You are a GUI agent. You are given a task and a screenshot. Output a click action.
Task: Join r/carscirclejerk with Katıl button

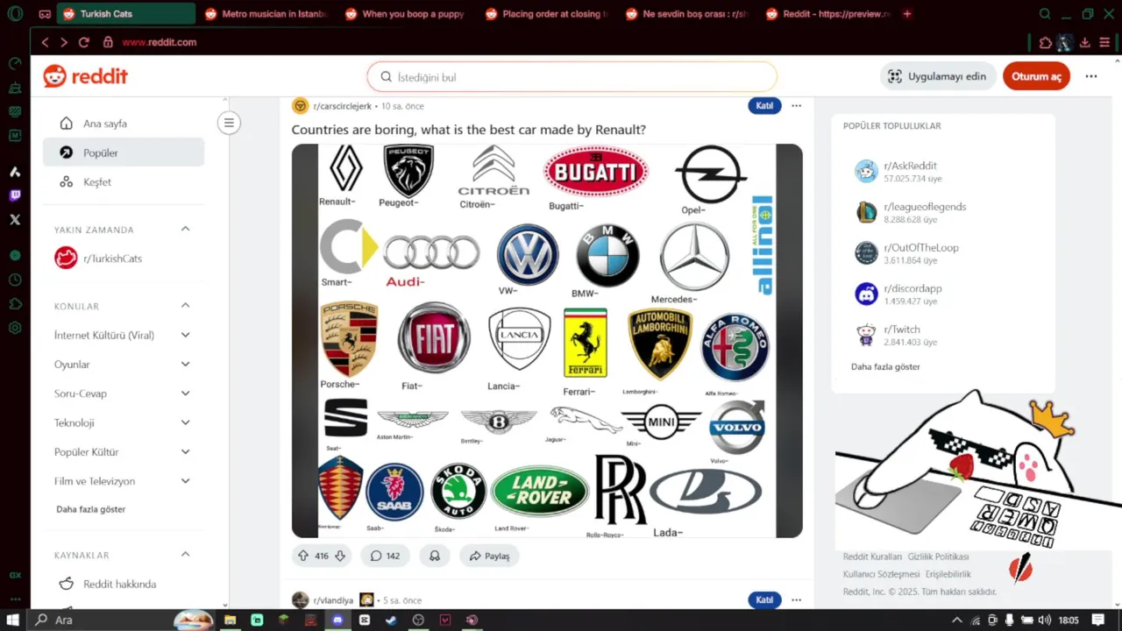pos(764,106)
